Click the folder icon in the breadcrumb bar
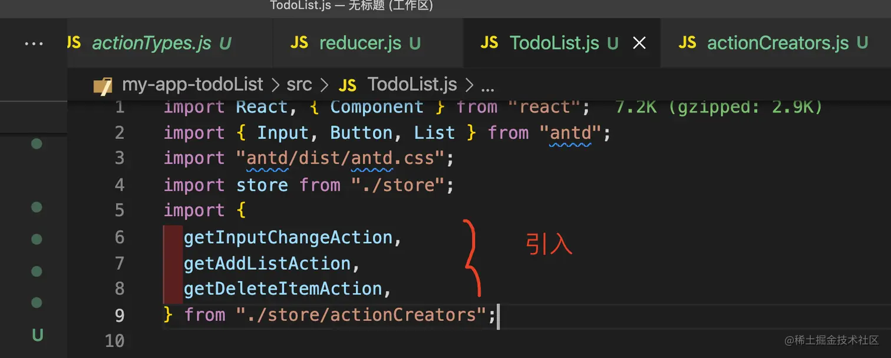891x358 pixels. coord(103,86)
